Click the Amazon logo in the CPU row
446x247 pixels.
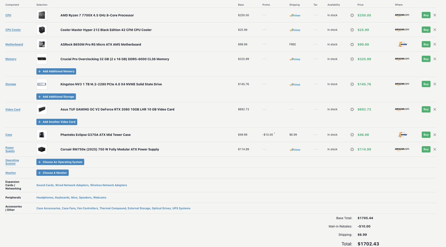point(402,15)
